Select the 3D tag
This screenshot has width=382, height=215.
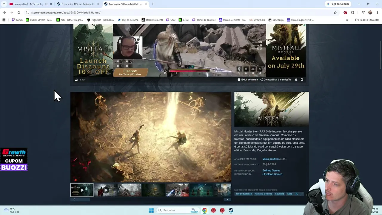pos(297,194)
